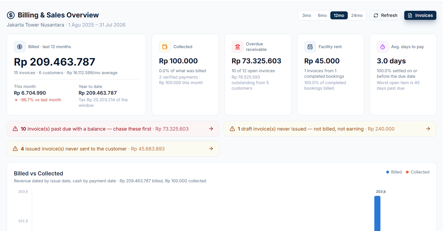Click the Billed card dollar icon

(20, 47)
